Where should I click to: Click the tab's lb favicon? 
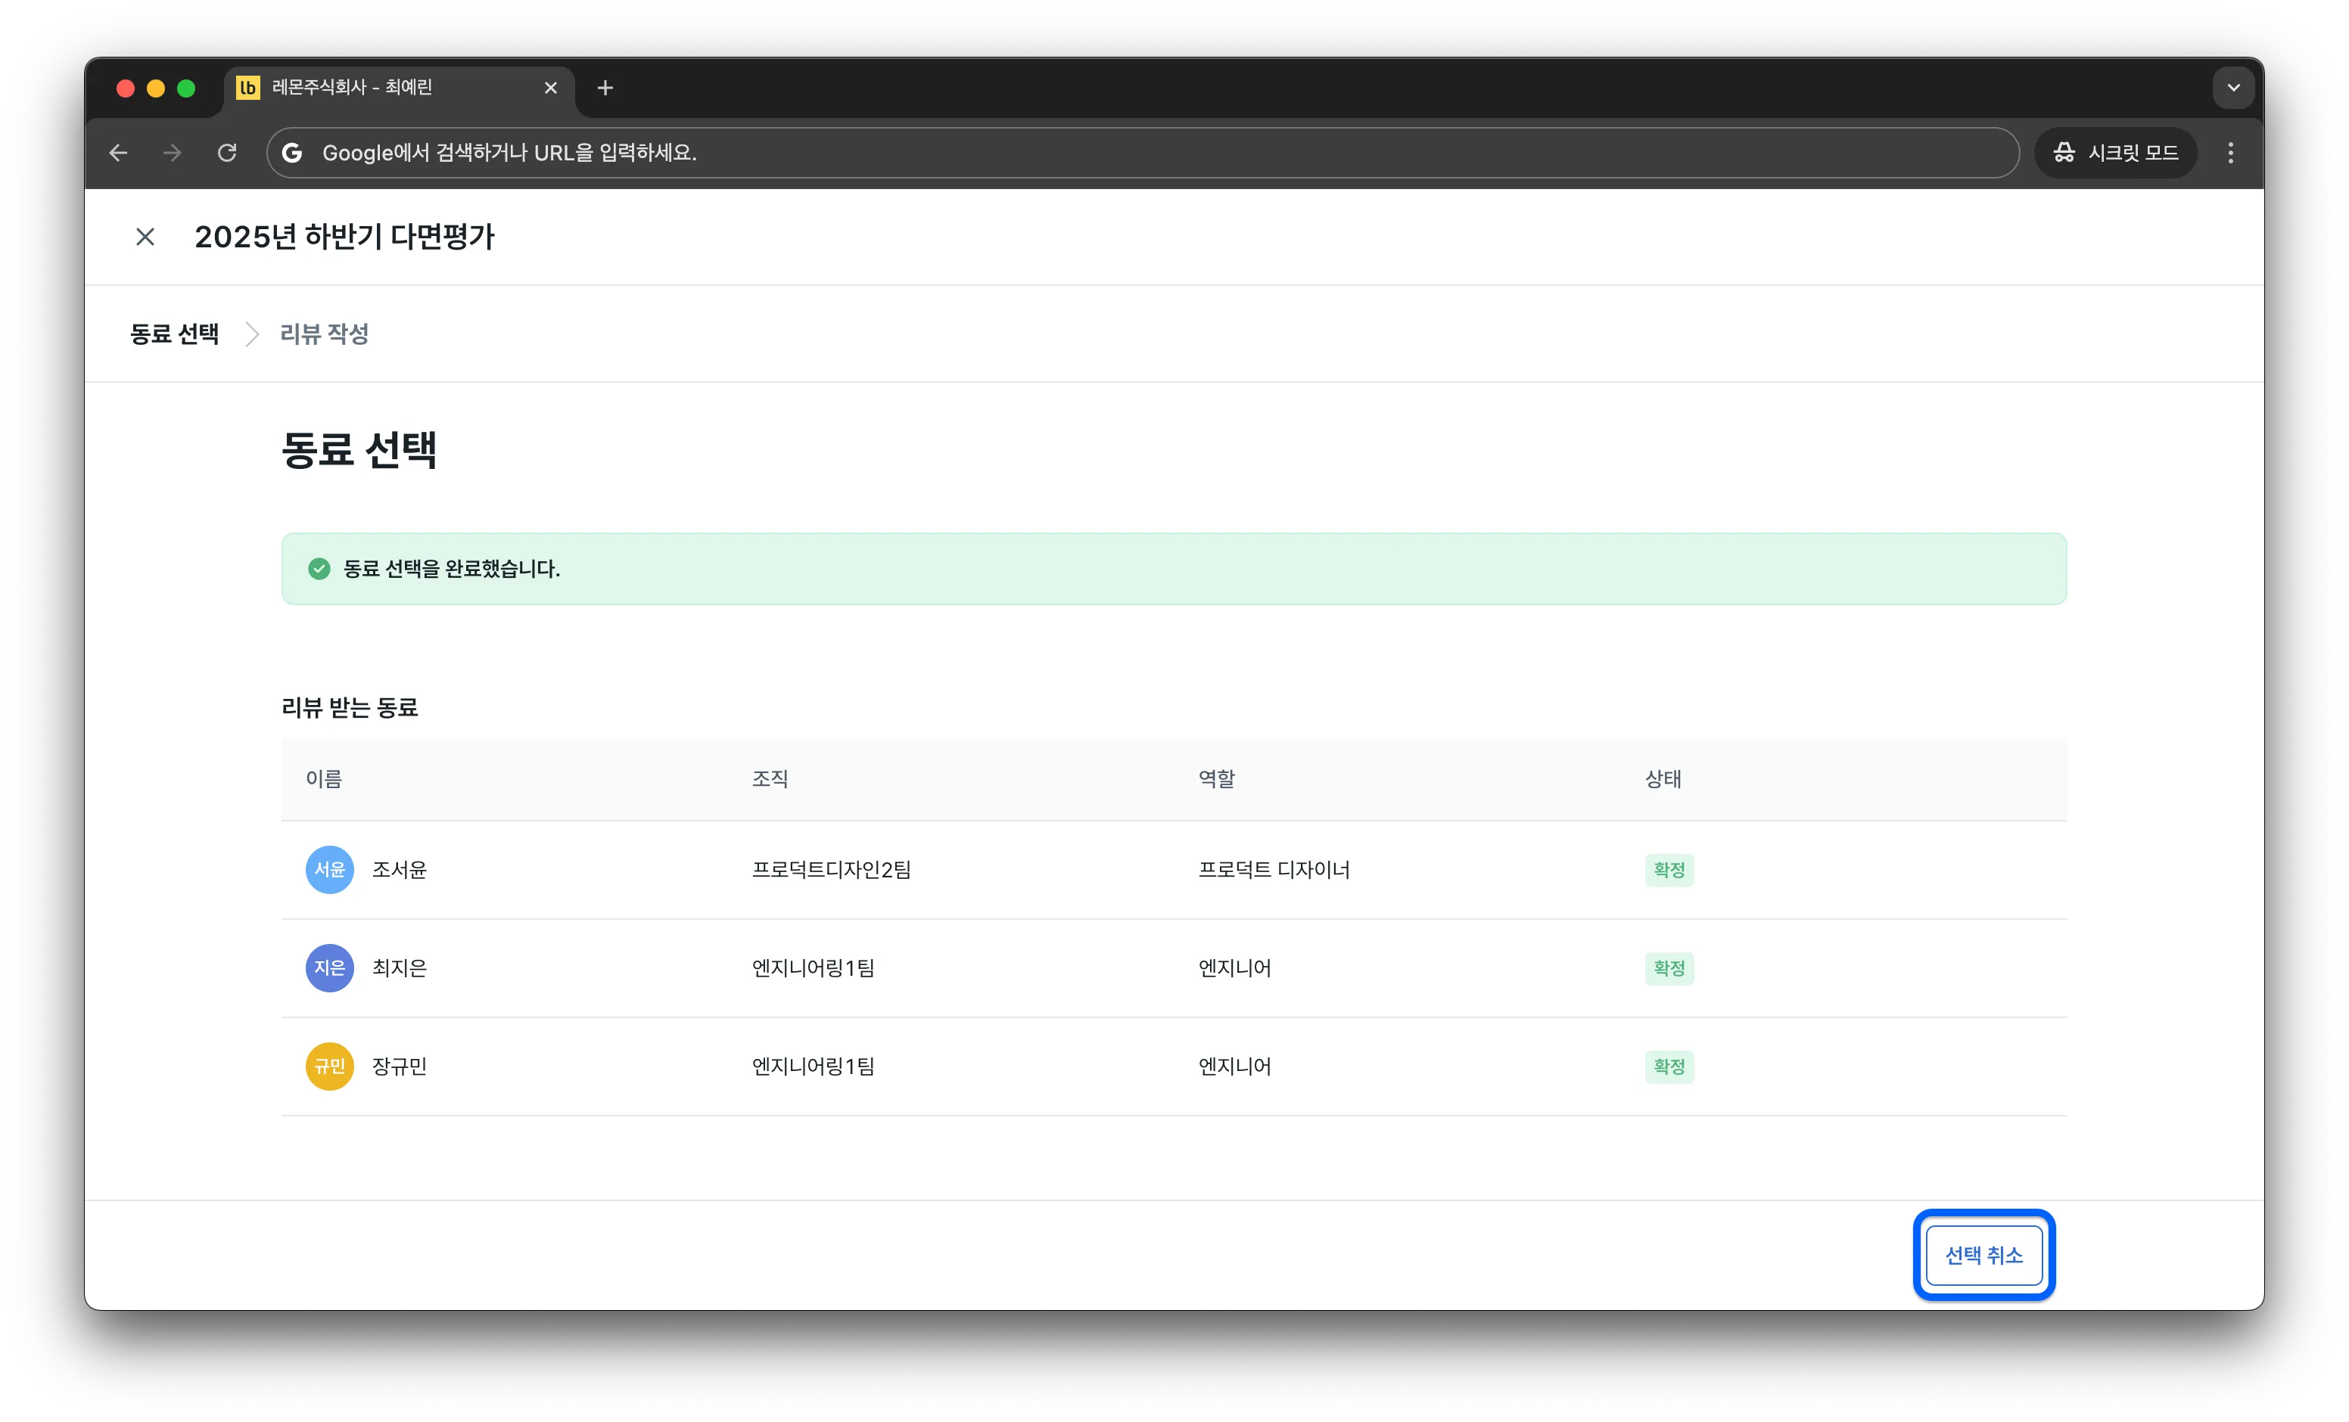(248, 88)
